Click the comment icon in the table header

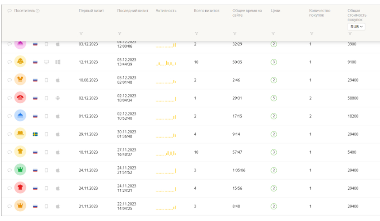point(9,10)
